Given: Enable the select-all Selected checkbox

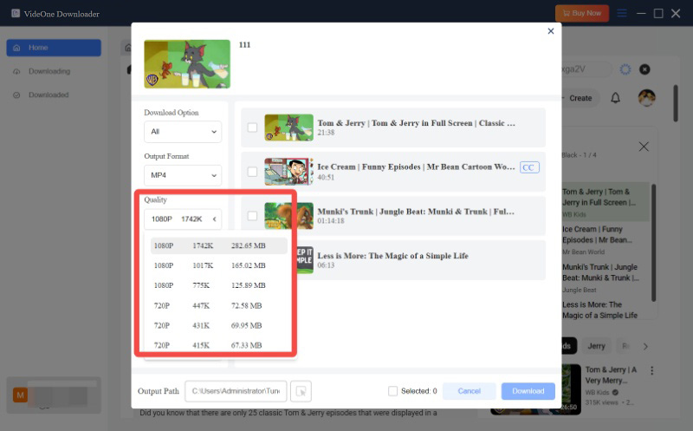Looking at the screenshot, I should coord(393,391).
